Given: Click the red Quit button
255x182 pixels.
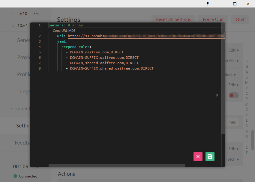Looking at the screenshot, I should click(240, 19).
